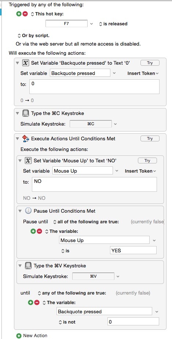The image size is (172, 339).
Task: Add a condition under Pause Until with green plus
Action: (33, 231)
